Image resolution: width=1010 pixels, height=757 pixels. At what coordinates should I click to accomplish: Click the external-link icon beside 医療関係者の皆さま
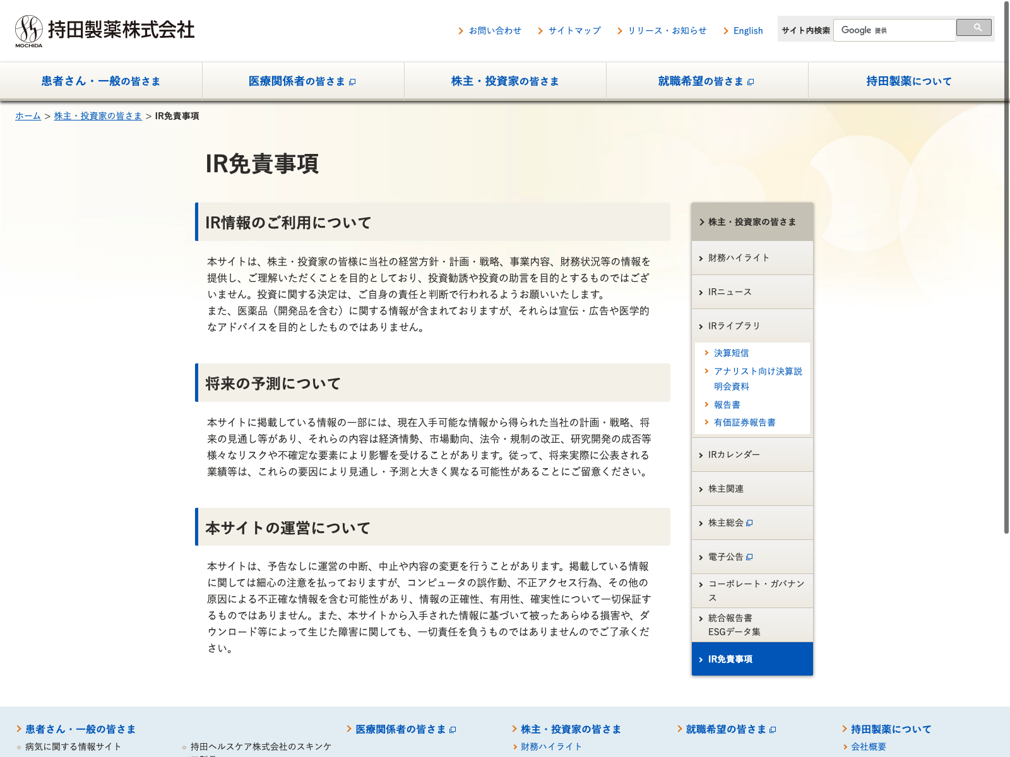tap(352, 82)
